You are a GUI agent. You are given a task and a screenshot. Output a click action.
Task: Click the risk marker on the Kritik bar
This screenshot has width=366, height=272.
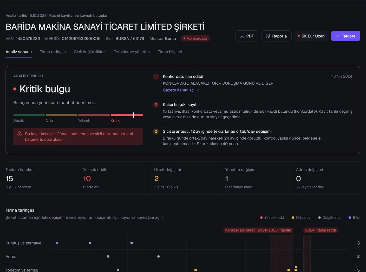(x=134, y=115)
